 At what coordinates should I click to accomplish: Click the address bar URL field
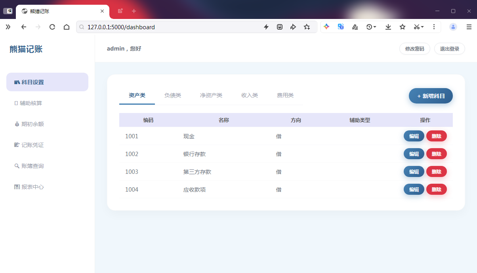(170, 27)
